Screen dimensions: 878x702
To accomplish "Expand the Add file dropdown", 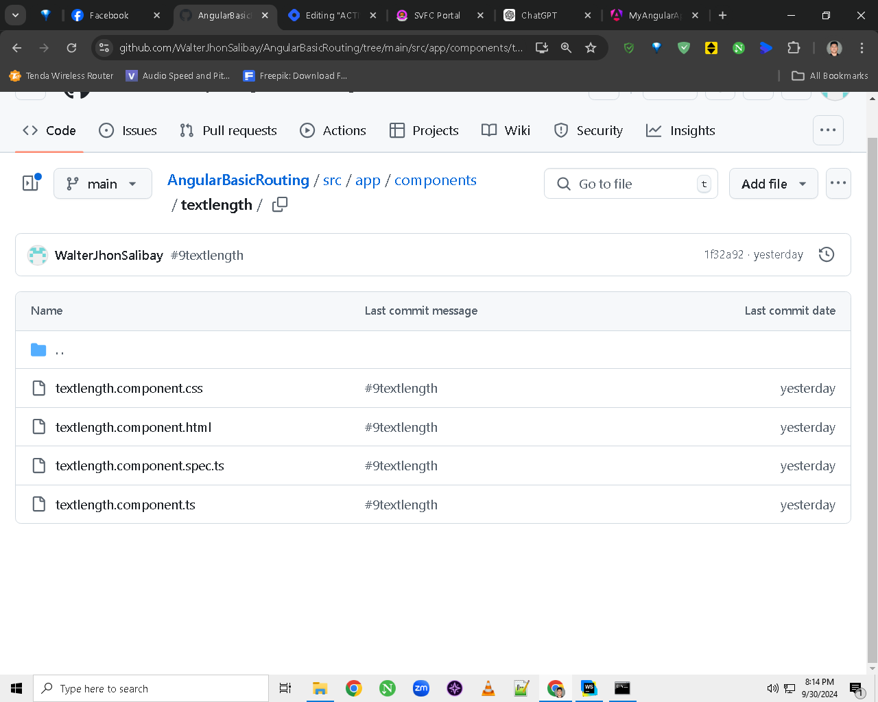I will click(774, 184).
